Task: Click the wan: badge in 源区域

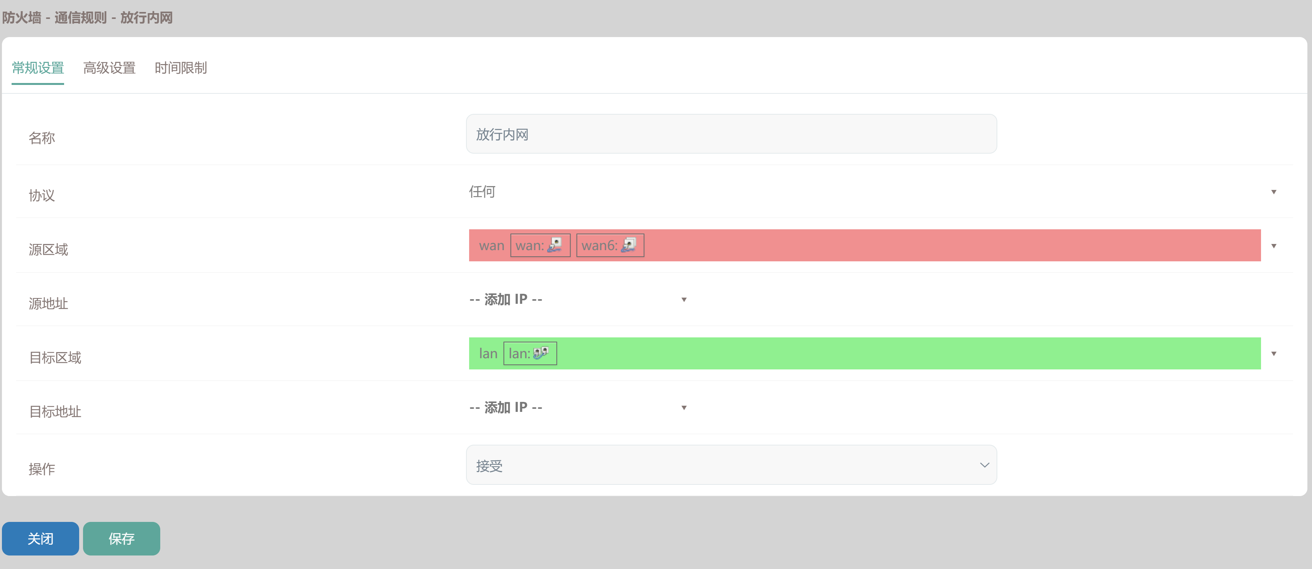Action: 540,245
